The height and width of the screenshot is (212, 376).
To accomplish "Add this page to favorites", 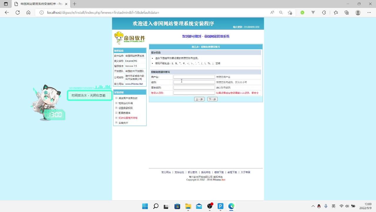I will tap(290, 12).
